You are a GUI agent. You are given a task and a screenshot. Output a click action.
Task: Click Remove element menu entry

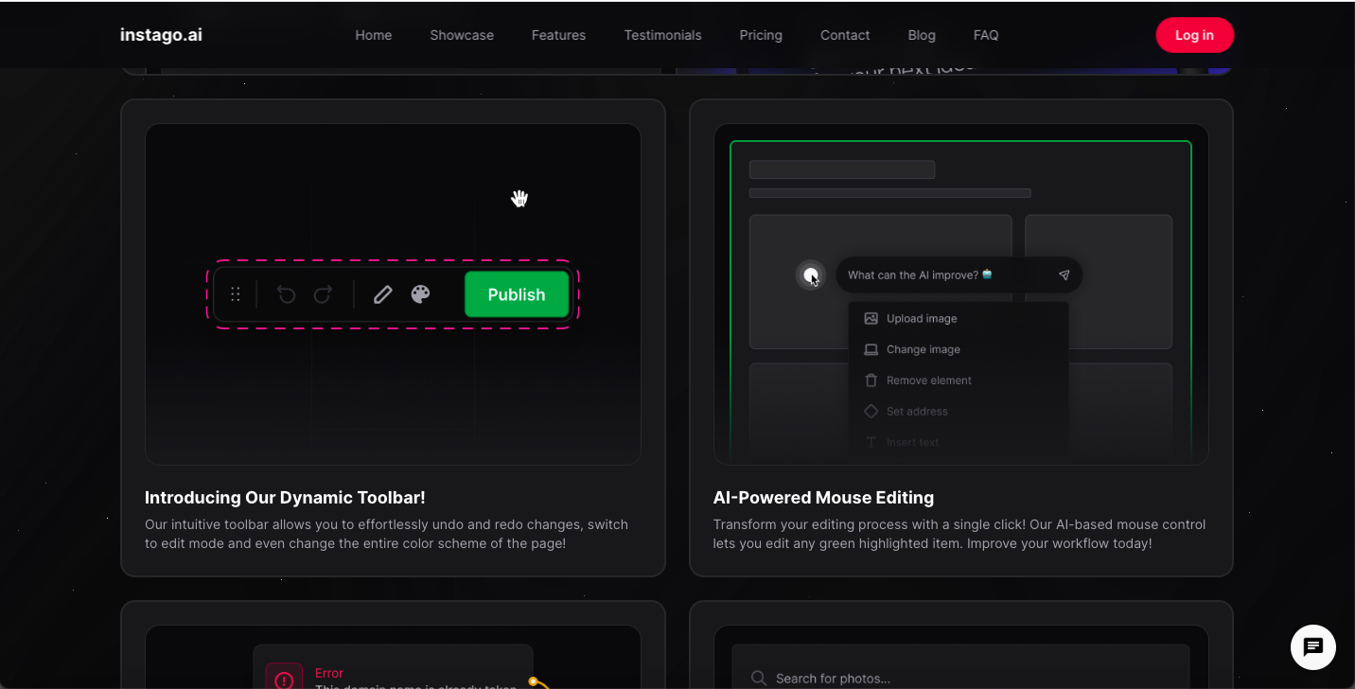[x=928, y=380]
